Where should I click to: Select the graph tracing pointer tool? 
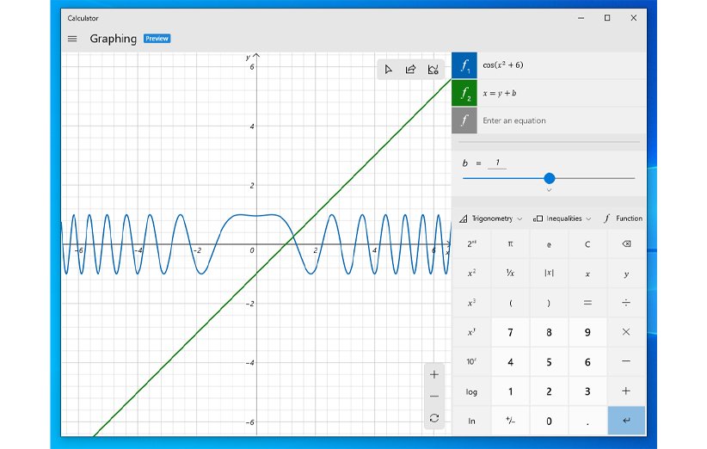point(389,70)
